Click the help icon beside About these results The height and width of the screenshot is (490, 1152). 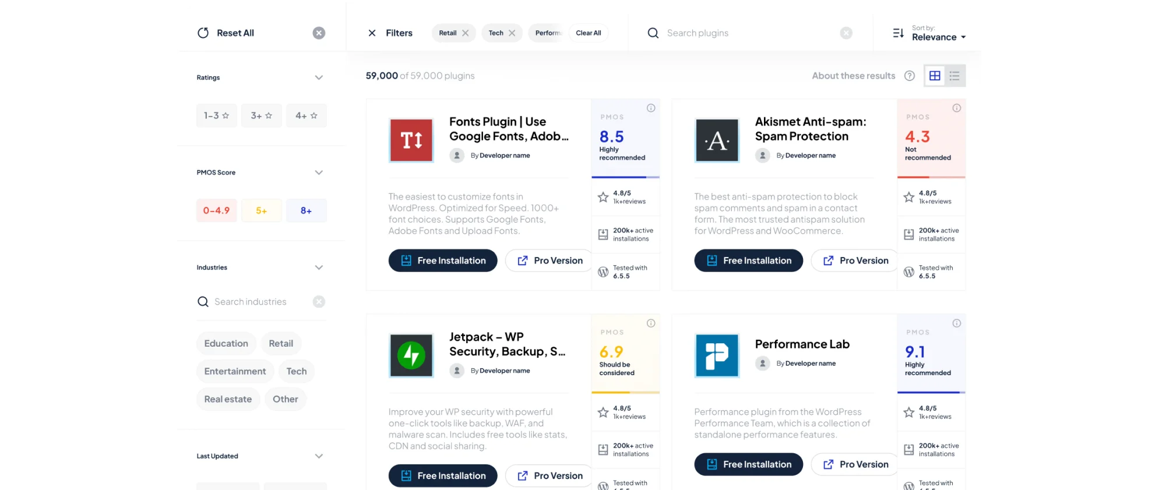[909, 76]
